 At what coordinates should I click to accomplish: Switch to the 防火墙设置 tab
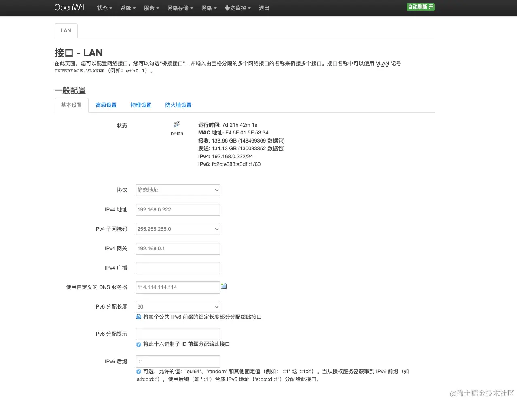click(178, 105)
